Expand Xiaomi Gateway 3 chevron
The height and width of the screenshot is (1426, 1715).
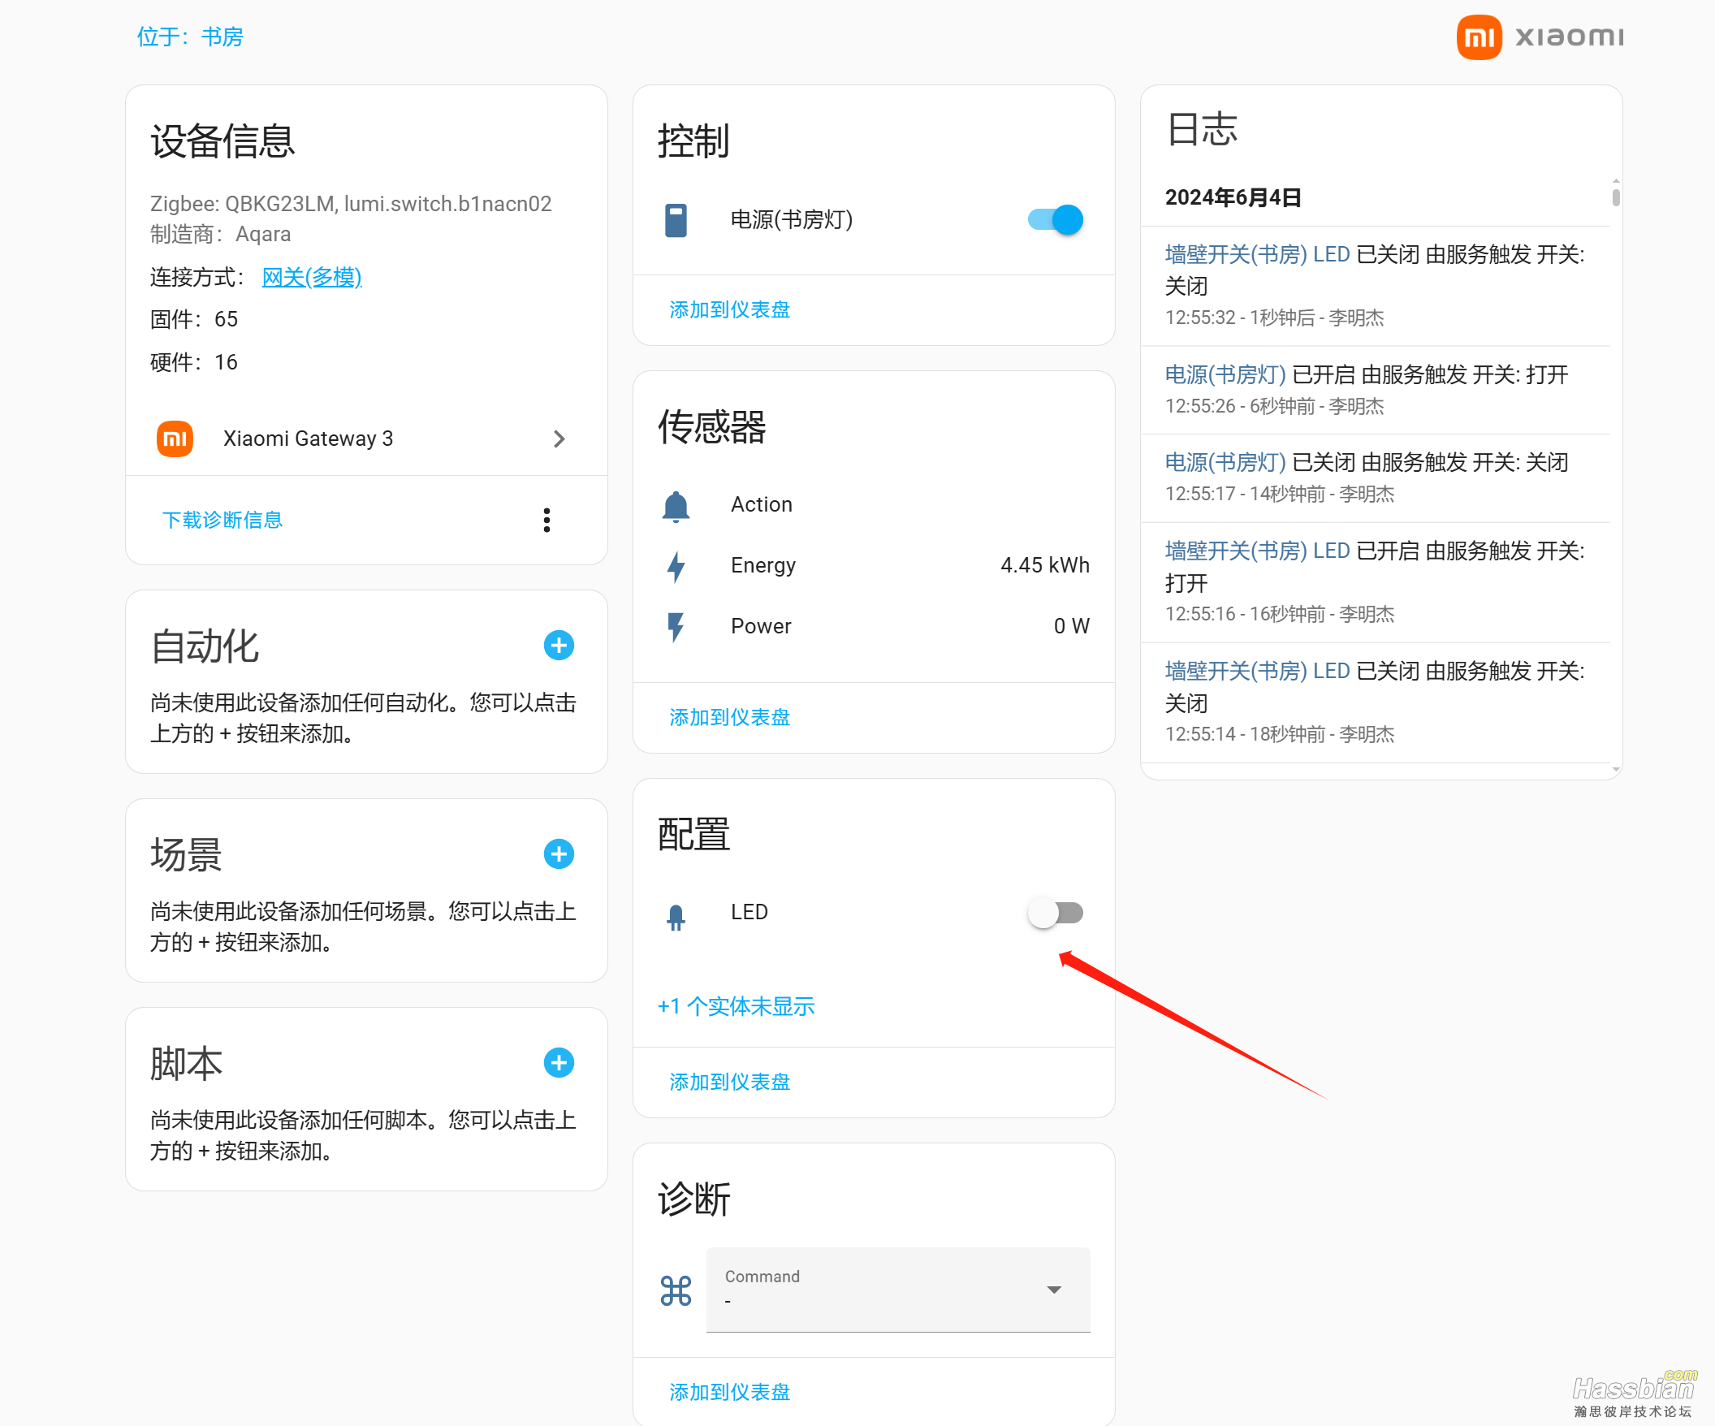(559, 439)
